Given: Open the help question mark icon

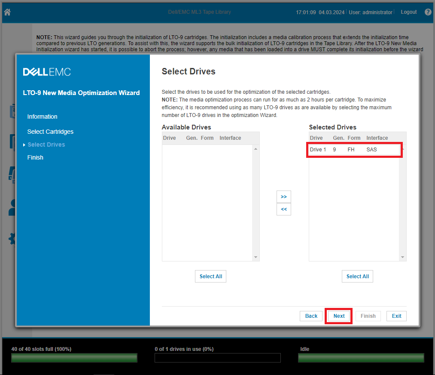Looking at the screenshot, I should [x=428, y=12].
